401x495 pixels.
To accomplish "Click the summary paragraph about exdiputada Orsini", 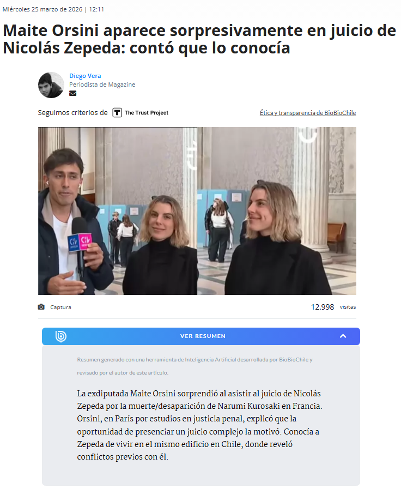I will [199, 425].
